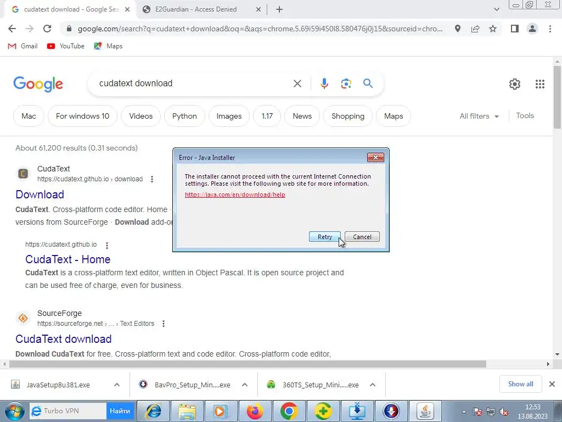Open File Explorer from the taskbar
The height and width of the screenshot is (422, 562).
187,411
